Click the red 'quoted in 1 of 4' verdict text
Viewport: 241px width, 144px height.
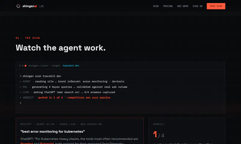pos(74,97)
